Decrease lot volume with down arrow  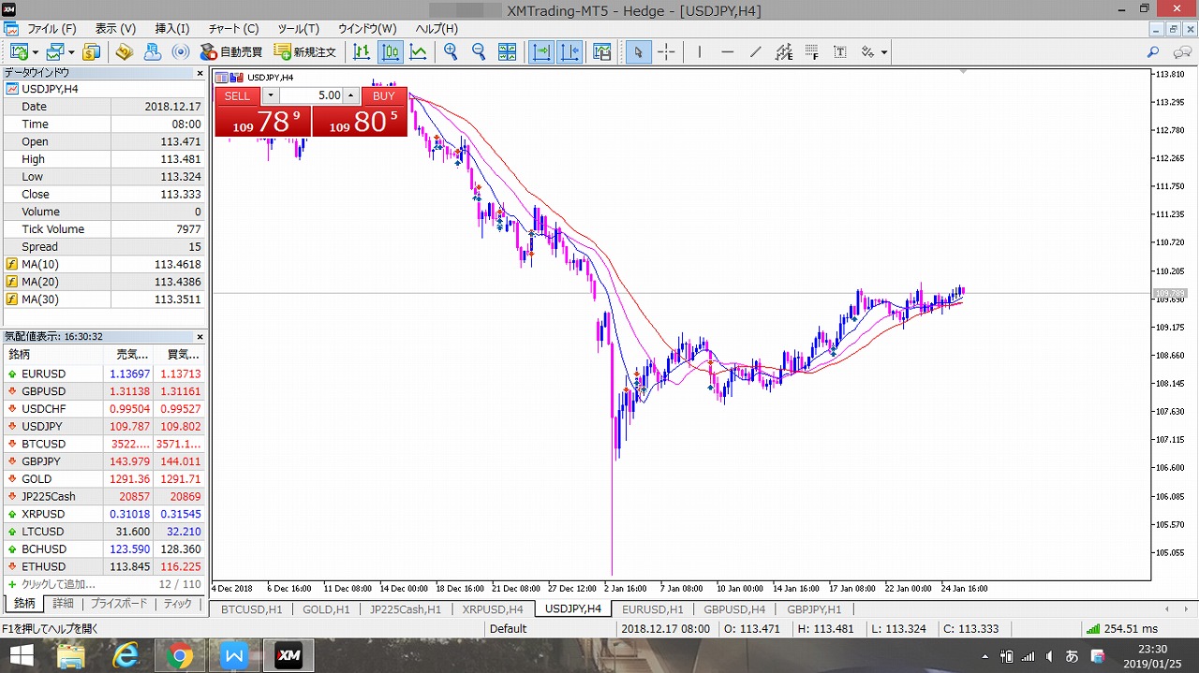click(x=271, y=95)
